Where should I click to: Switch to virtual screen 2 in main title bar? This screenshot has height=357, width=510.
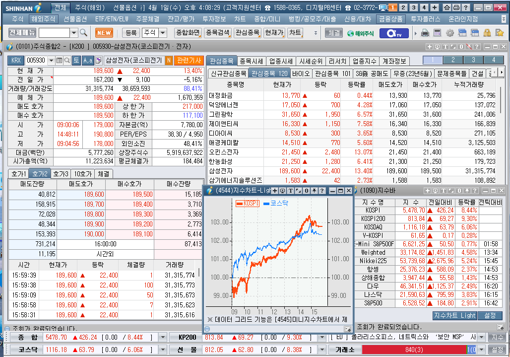tap(403, 7)
